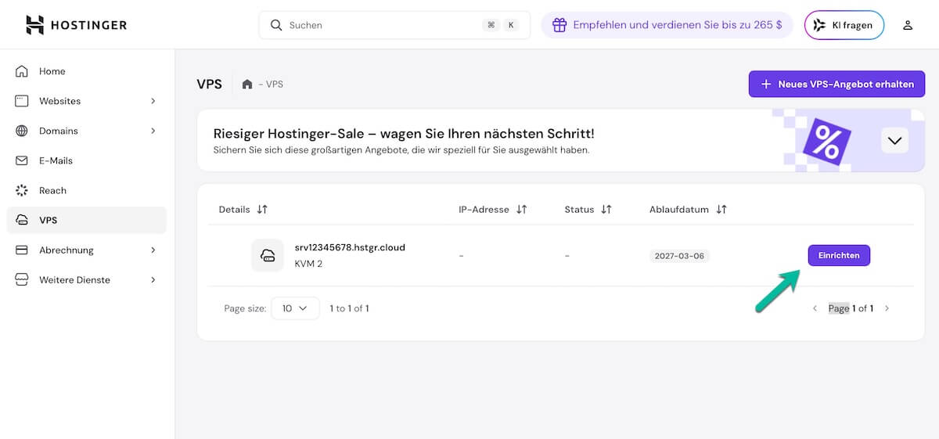
Task: Click the Einrichten button
Action: pos(839,255)
